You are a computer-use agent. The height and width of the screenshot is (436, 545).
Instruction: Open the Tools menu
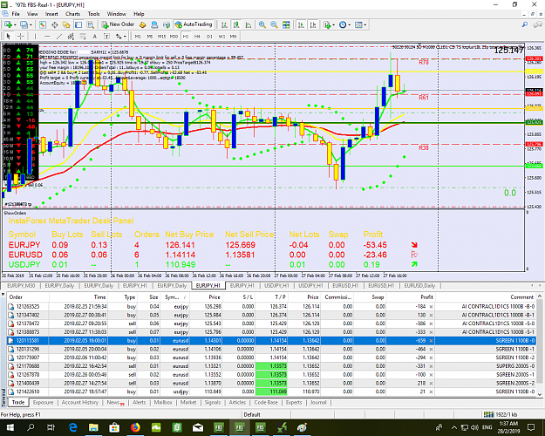click(x=93, y=14)
